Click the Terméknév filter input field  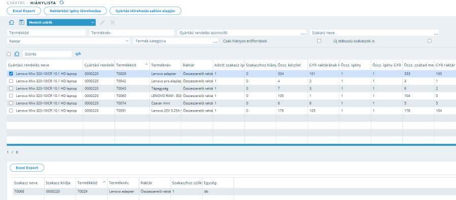[x=131, y=33]
